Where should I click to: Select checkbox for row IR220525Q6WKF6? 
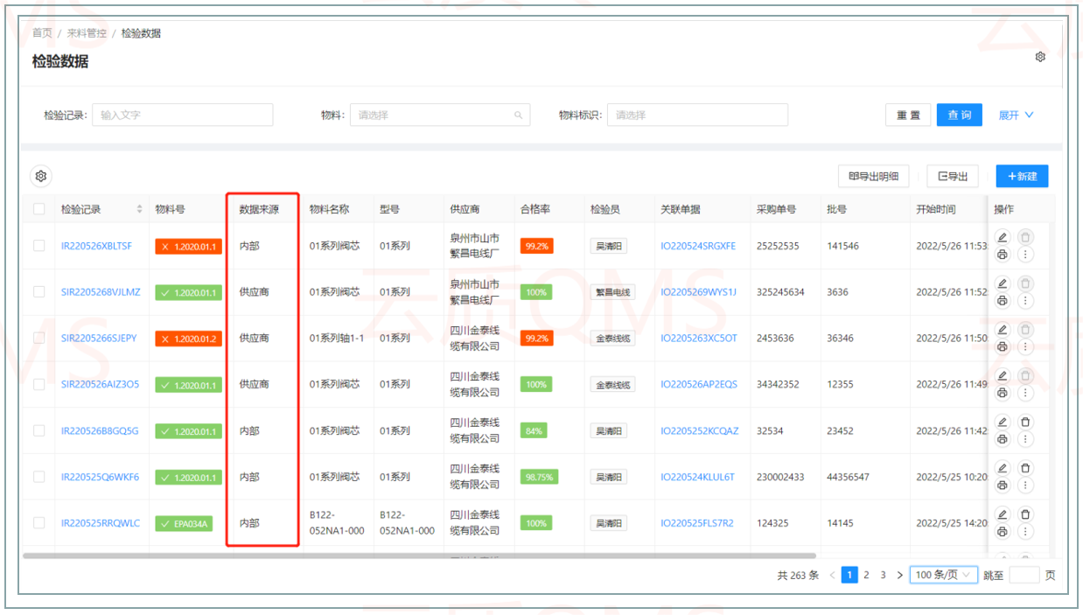tap(39, 477)
